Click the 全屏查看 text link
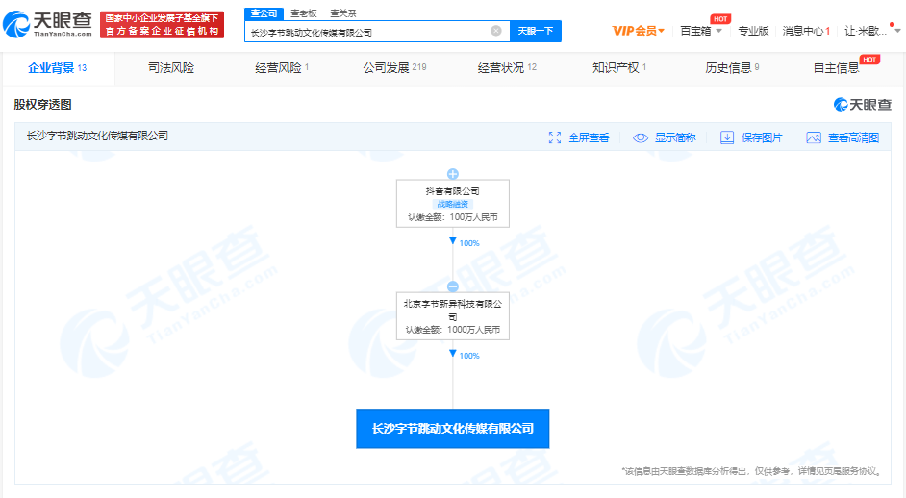906x498 pixels. (x=589, y=137)
